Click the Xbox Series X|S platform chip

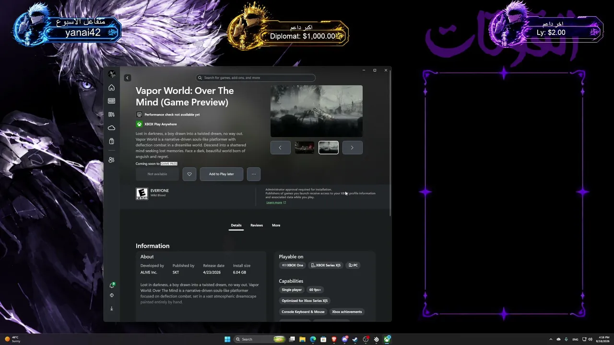point(326,265)
